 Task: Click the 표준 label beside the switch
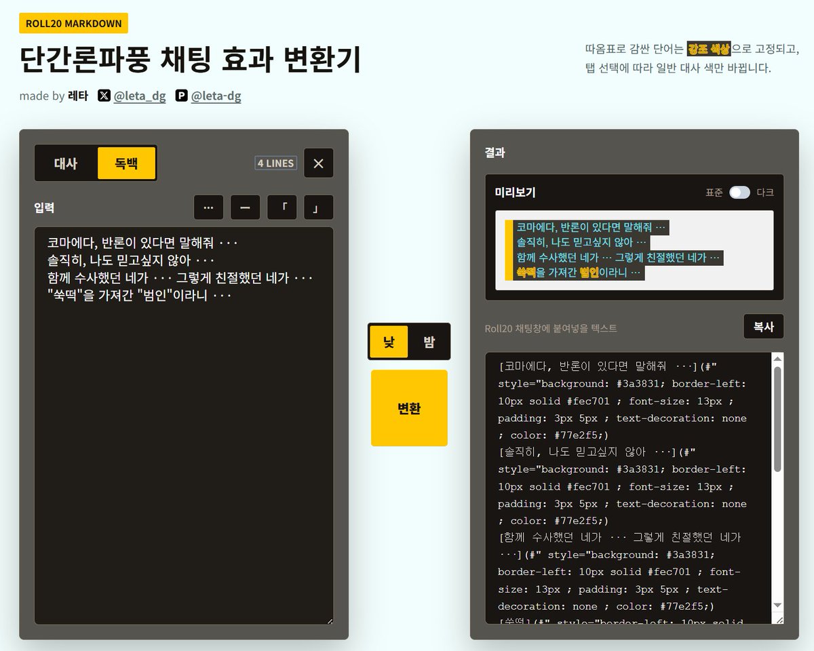(714, 193)
